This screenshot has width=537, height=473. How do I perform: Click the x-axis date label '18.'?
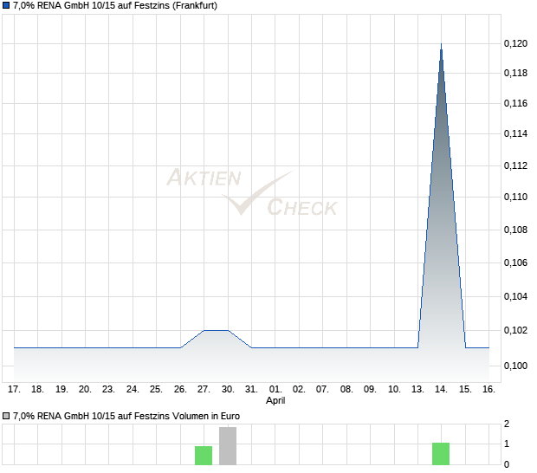pos(37,390)
